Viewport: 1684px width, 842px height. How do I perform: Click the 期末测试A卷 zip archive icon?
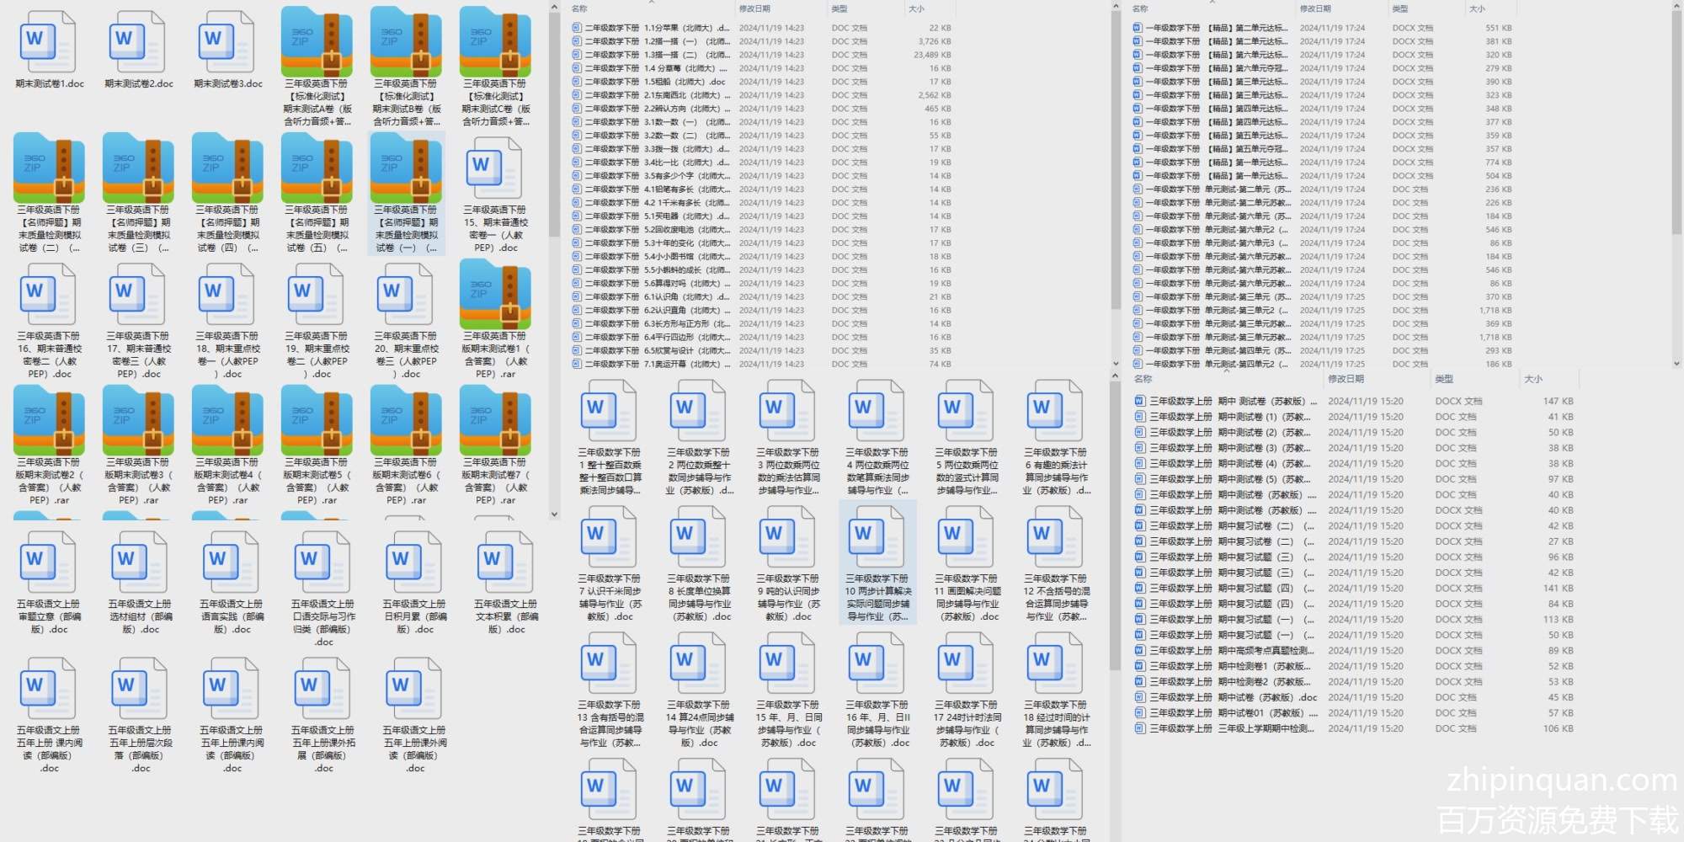tap(317, 42)
